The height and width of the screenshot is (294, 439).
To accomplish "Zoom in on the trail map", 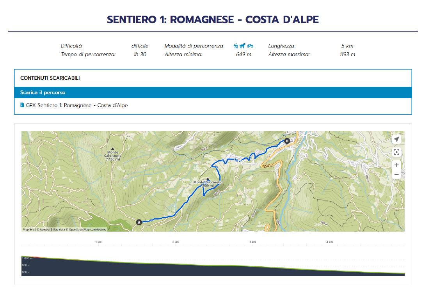I will (x=396, y=165).
